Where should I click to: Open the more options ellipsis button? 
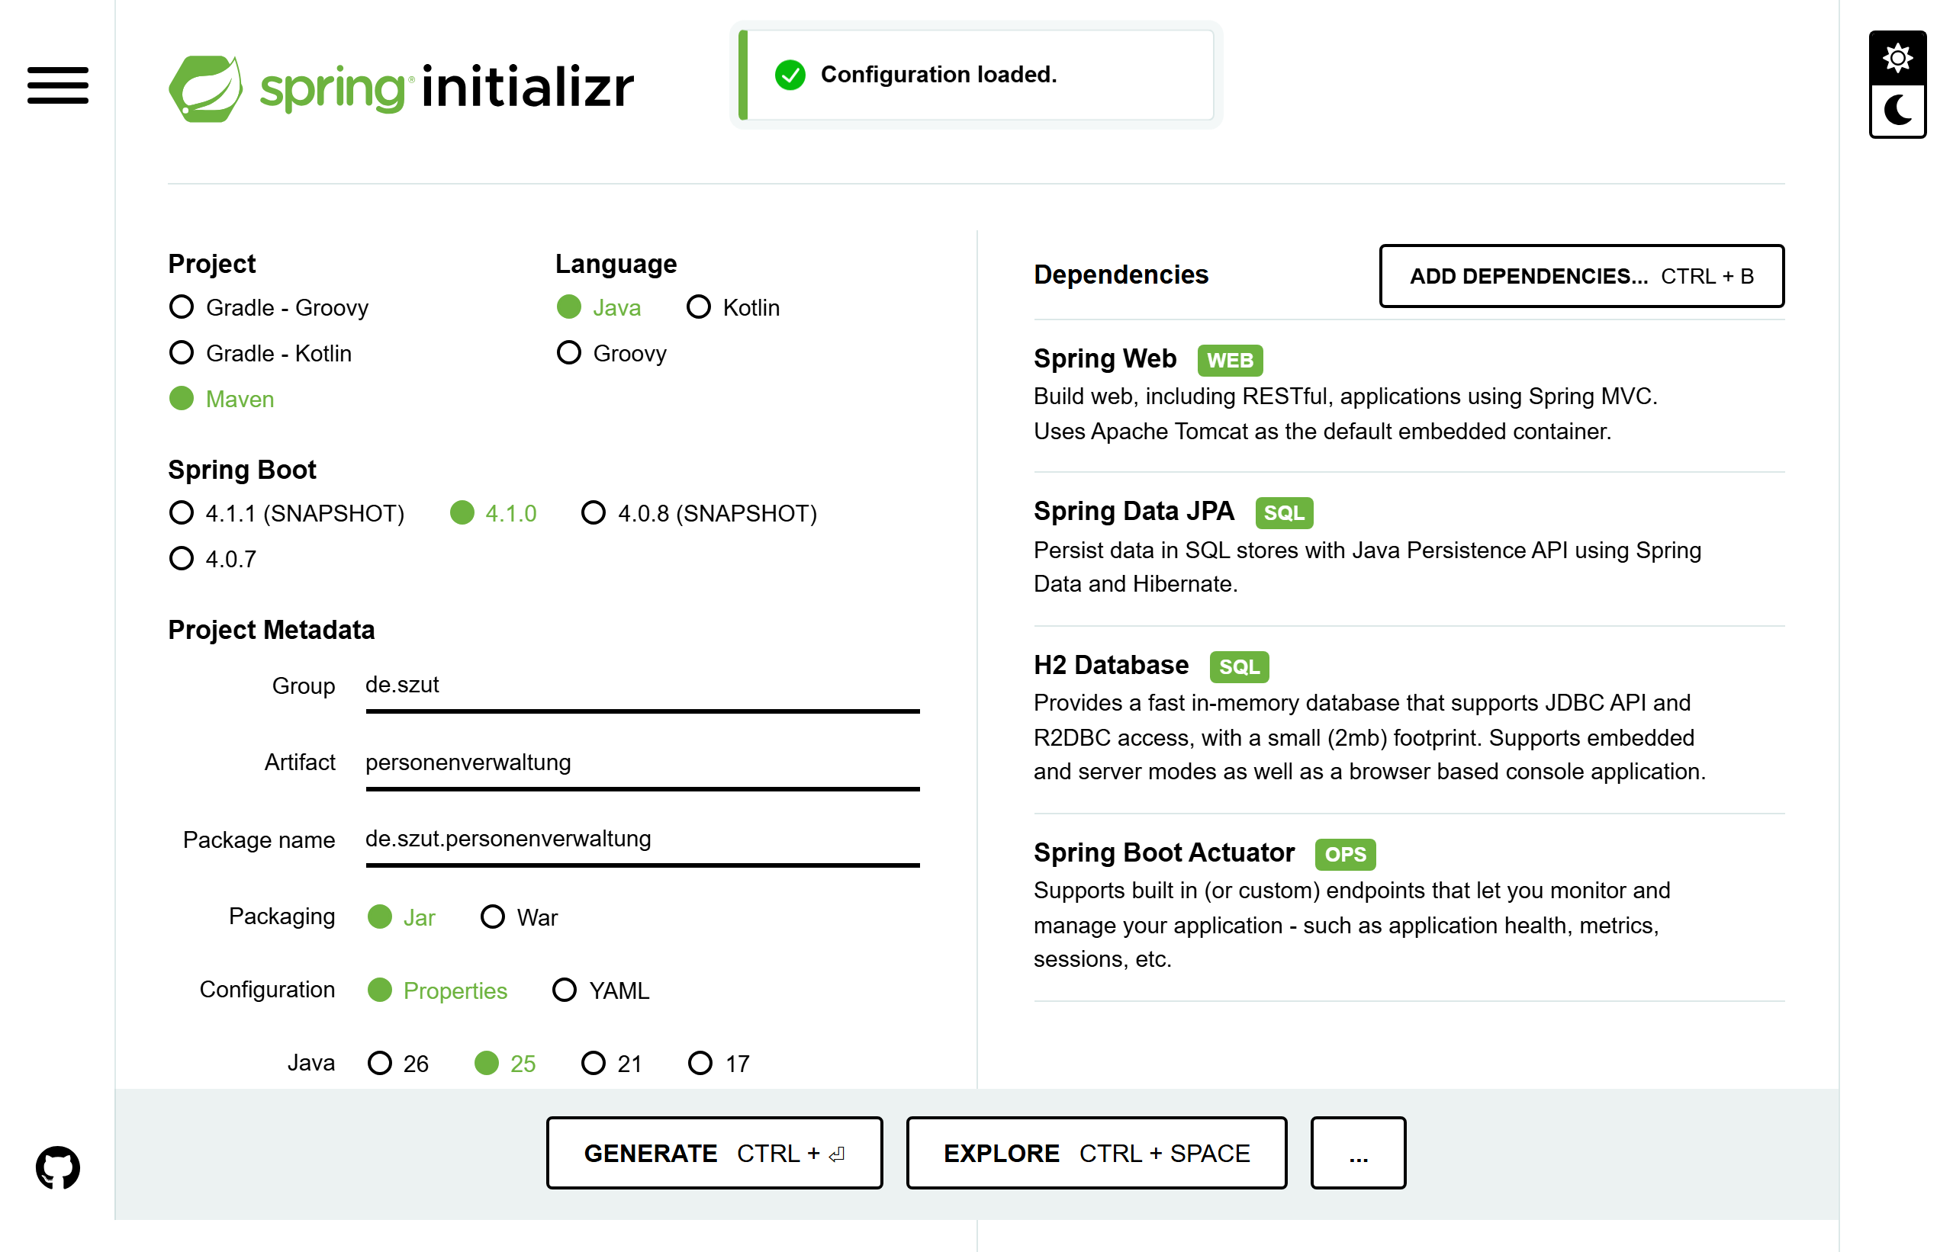click(1358, 1153)
